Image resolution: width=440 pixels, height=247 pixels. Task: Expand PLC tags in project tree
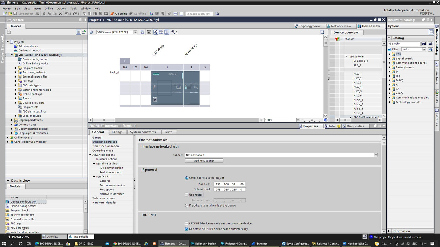coord(16,81)
